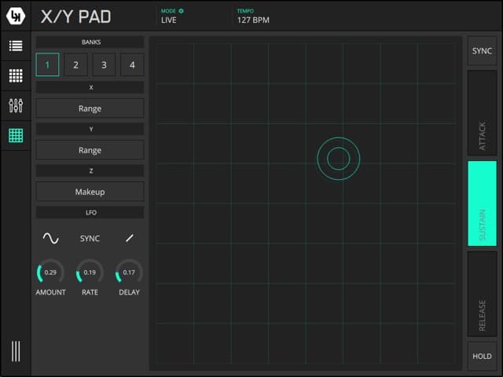The image size is (503, 377).
Task: Click the AMOUNT knob showing 0.29
Action: (x=50, y=273)
